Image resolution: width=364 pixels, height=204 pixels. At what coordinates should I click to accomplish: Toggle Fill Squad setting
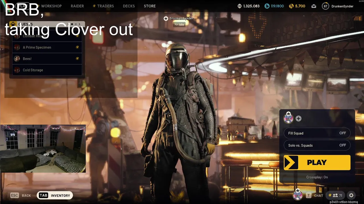pyautogui.click(x=317, y=133)
